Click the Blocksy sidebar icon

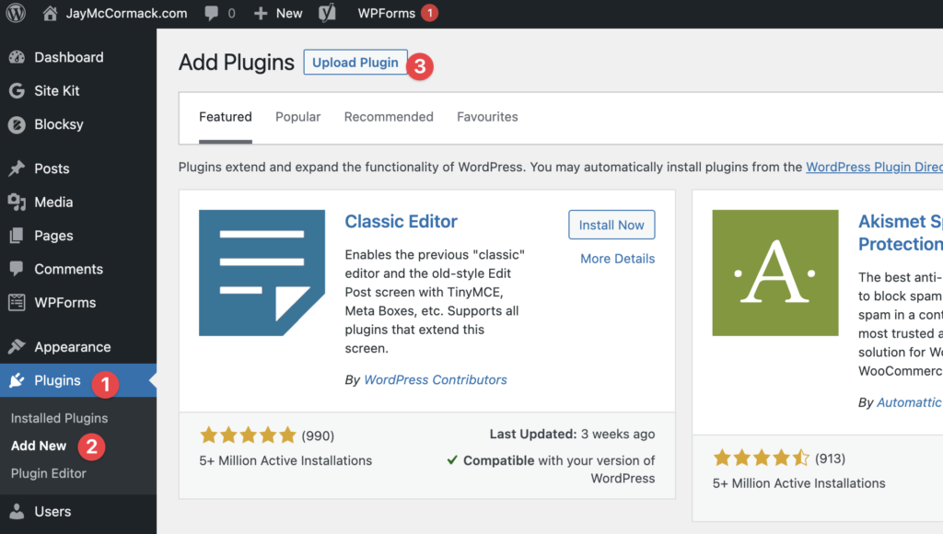point(17,124)
